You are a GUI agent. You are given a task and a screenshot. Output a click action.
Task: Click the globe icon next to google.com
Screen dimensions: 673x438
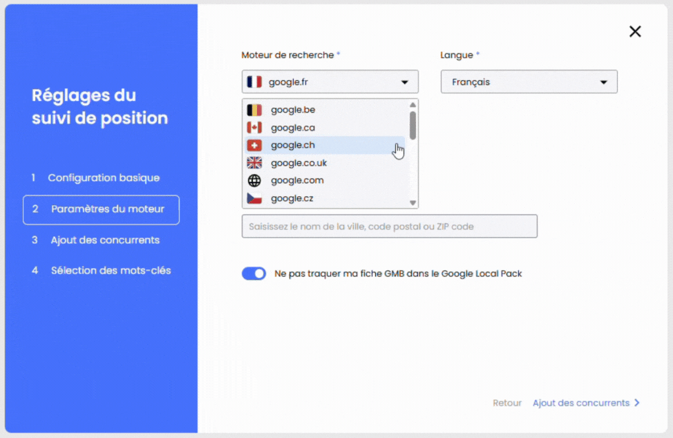[x=254, y=180]
